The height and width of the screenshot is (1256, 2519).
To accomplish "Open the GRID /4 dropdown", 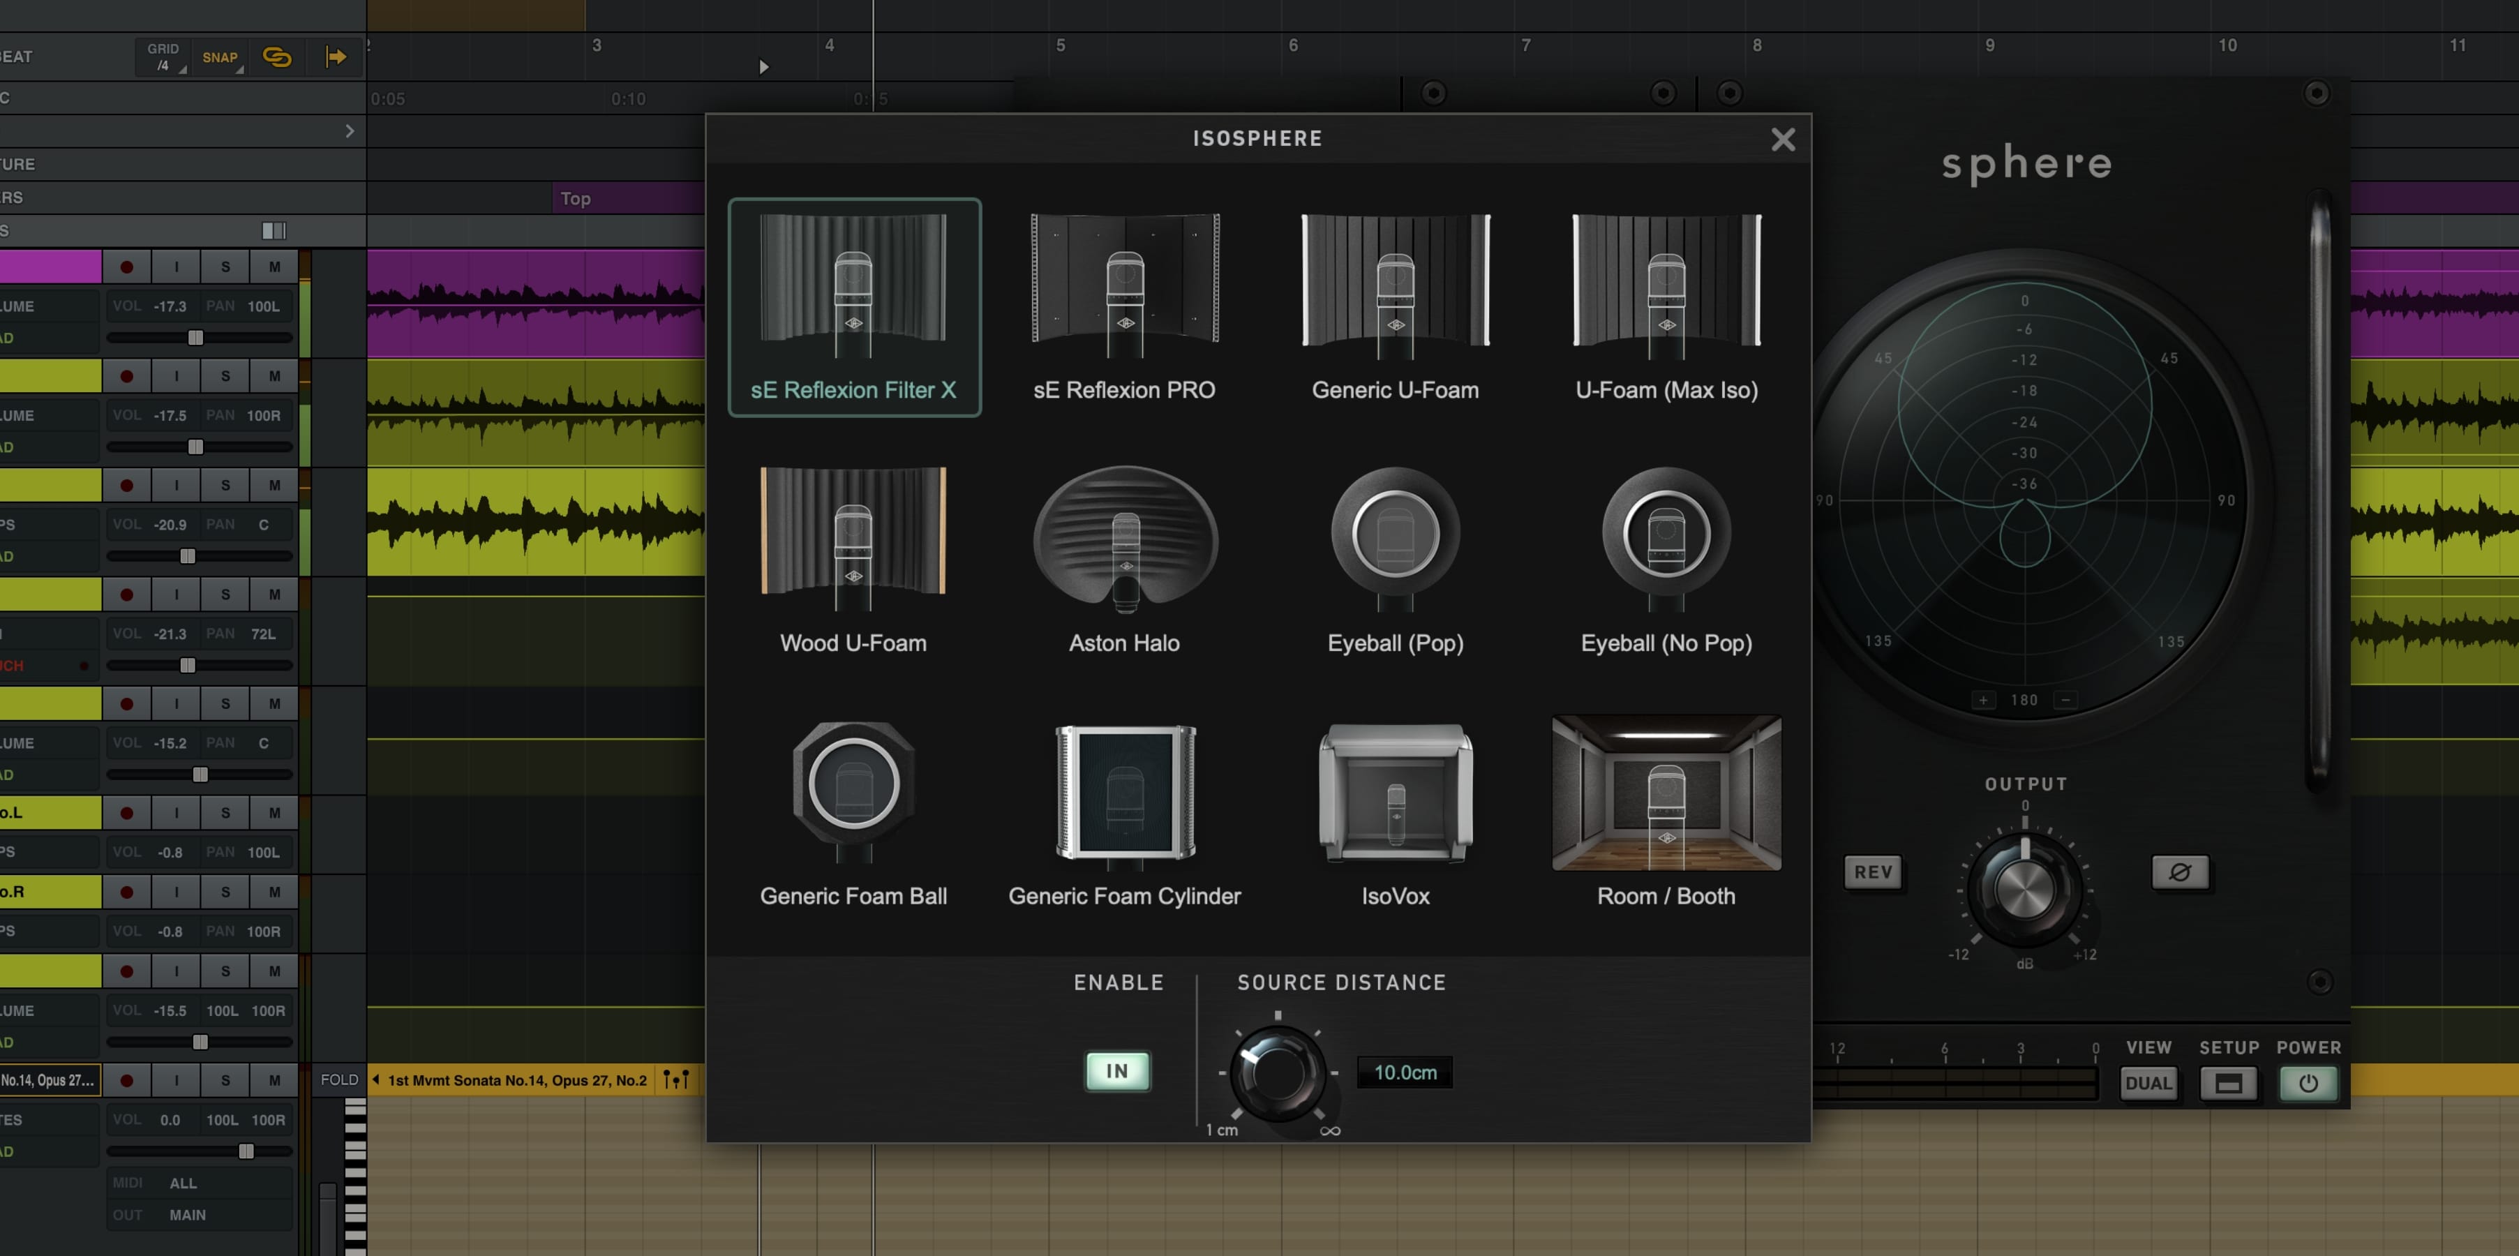I will pos(163,57).
